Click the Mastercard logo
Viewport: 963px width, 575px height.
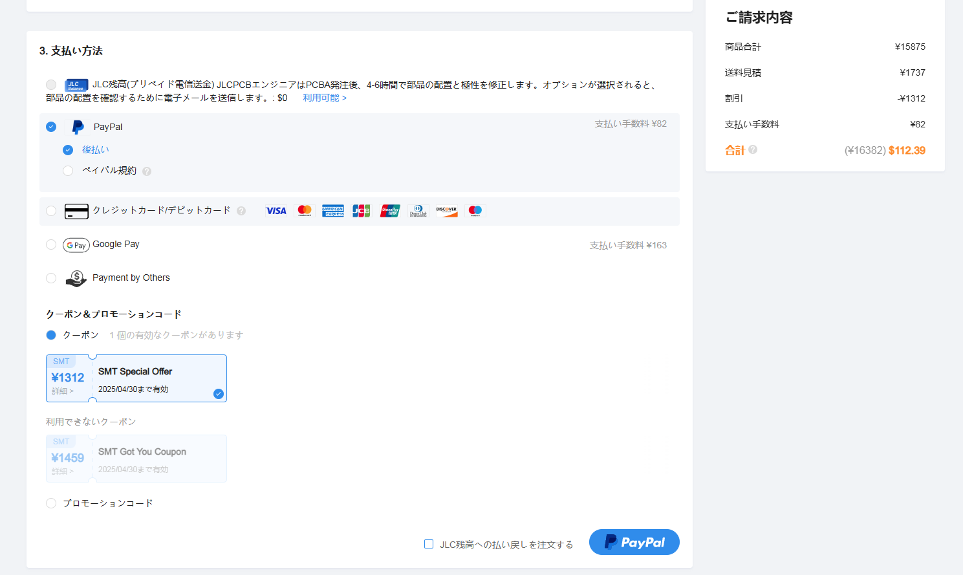point(305,211)
